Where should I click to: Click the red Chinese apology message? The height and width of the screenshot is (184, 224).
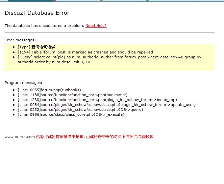tap(95, 137)
